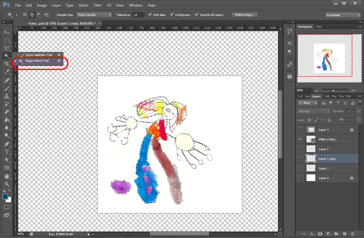
Task: Click the Refine Edge button
Action: (245, 15)
